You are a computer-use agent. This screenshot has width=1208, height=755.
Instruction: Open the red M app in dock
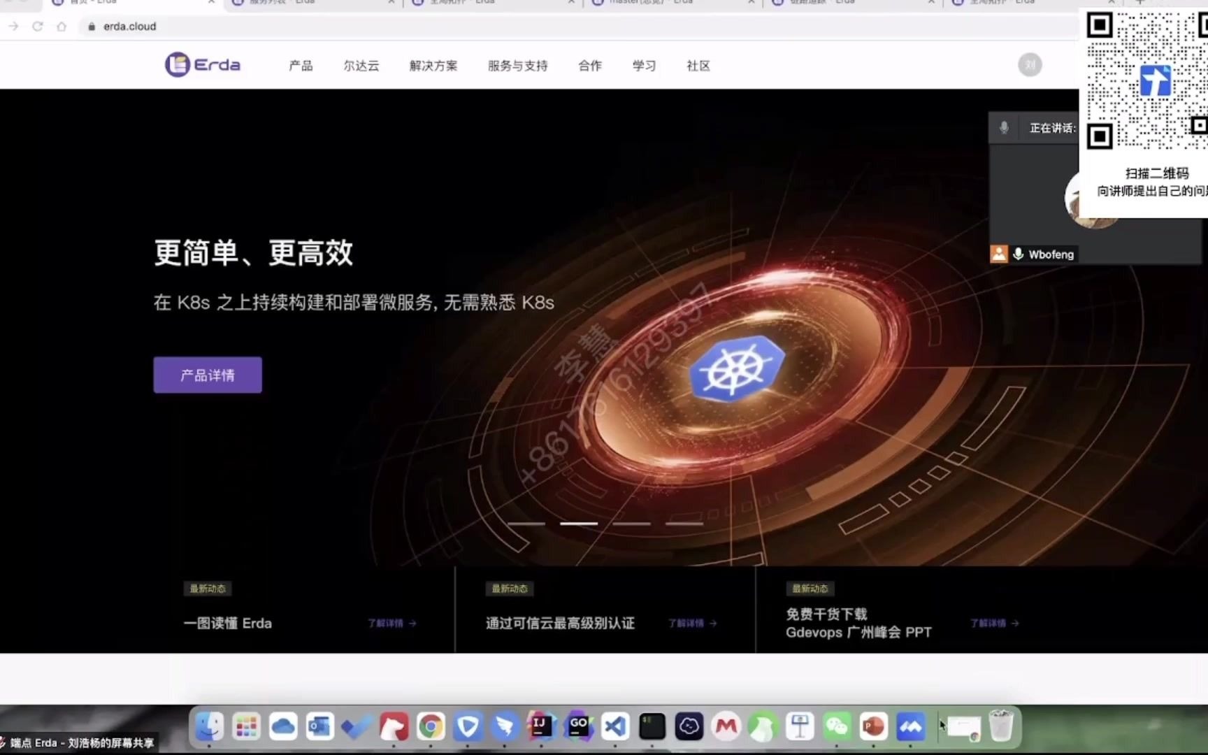pos(726,727)
